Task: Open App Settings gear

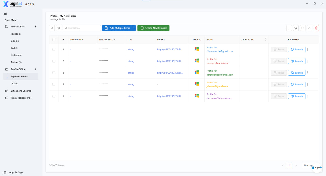Action: 5,172
